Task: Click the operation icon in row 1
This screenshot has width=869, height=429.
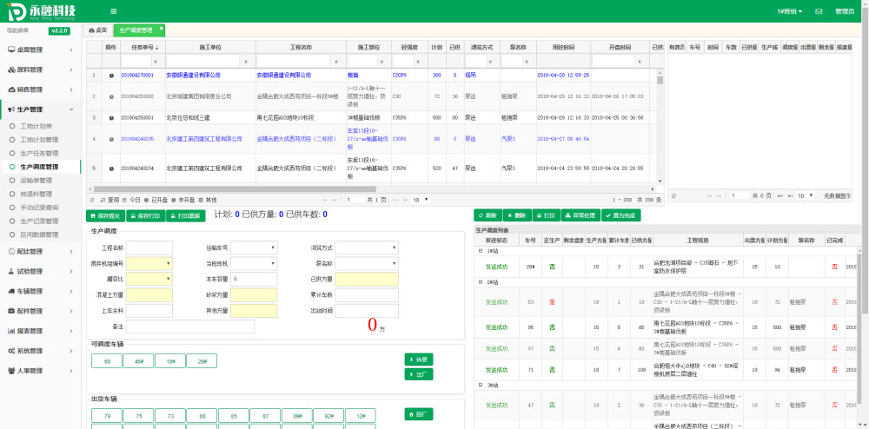Action: tap(111, 76)
